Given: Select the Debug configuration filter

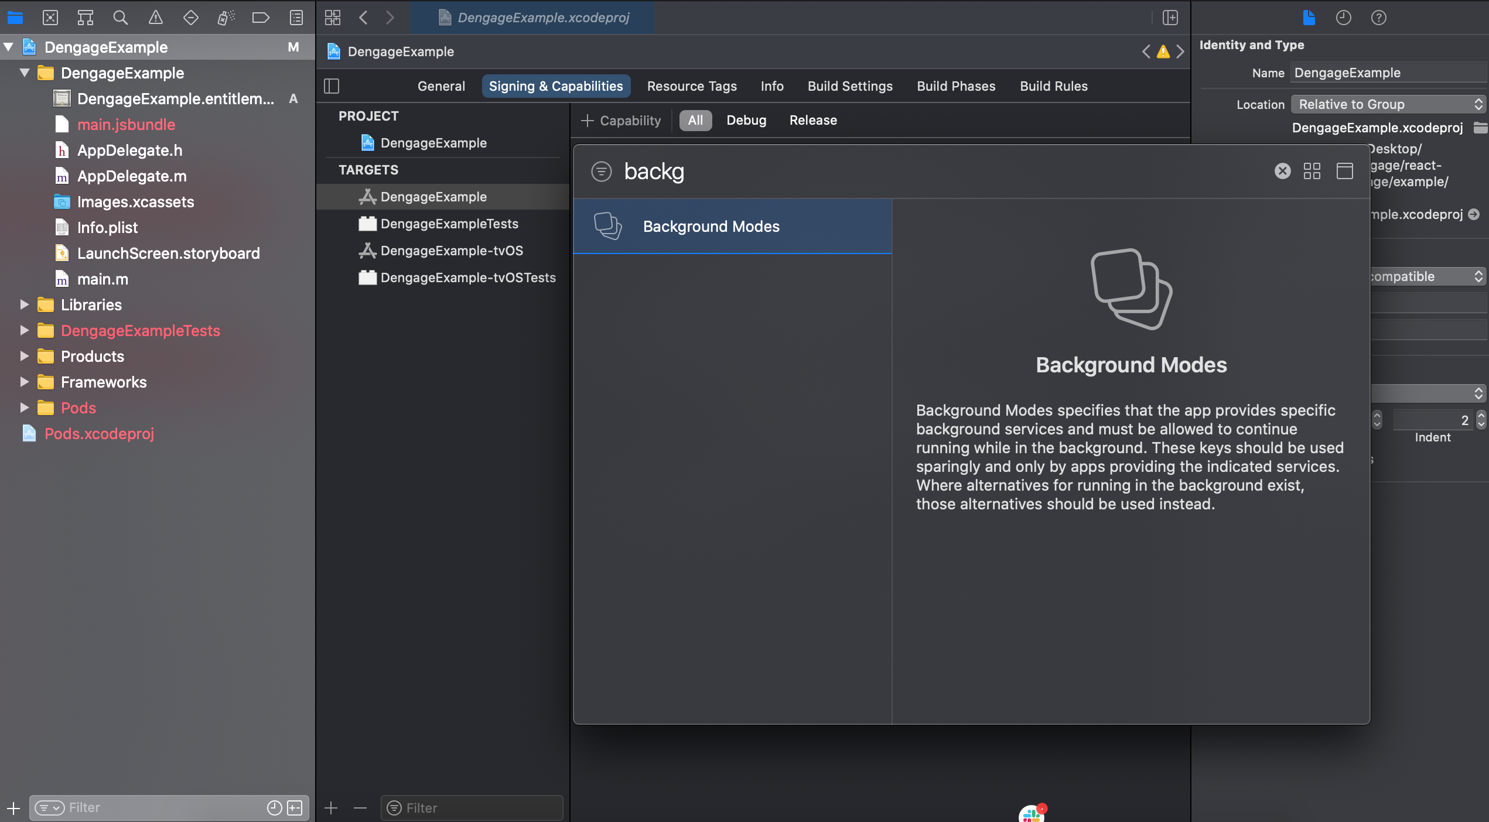Looking at the screenshot, I should 746,120.
